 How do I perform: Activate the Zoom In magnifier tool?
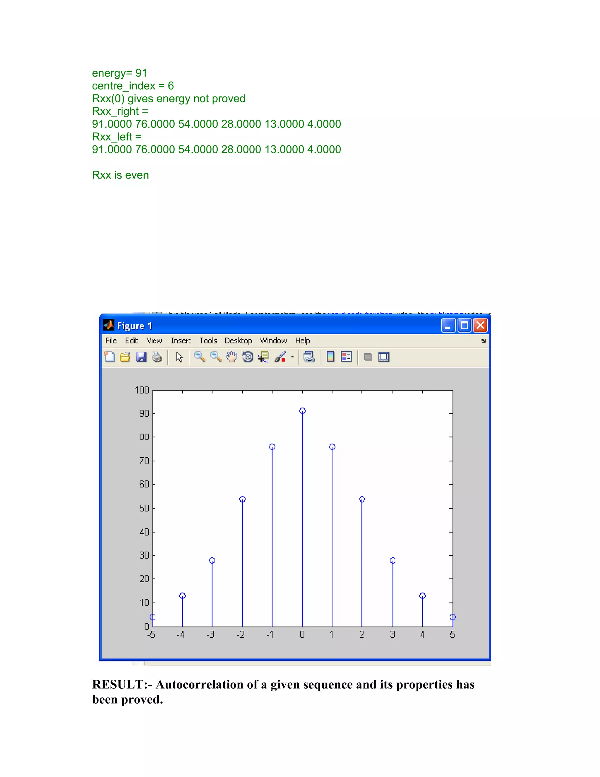(200, 357)
